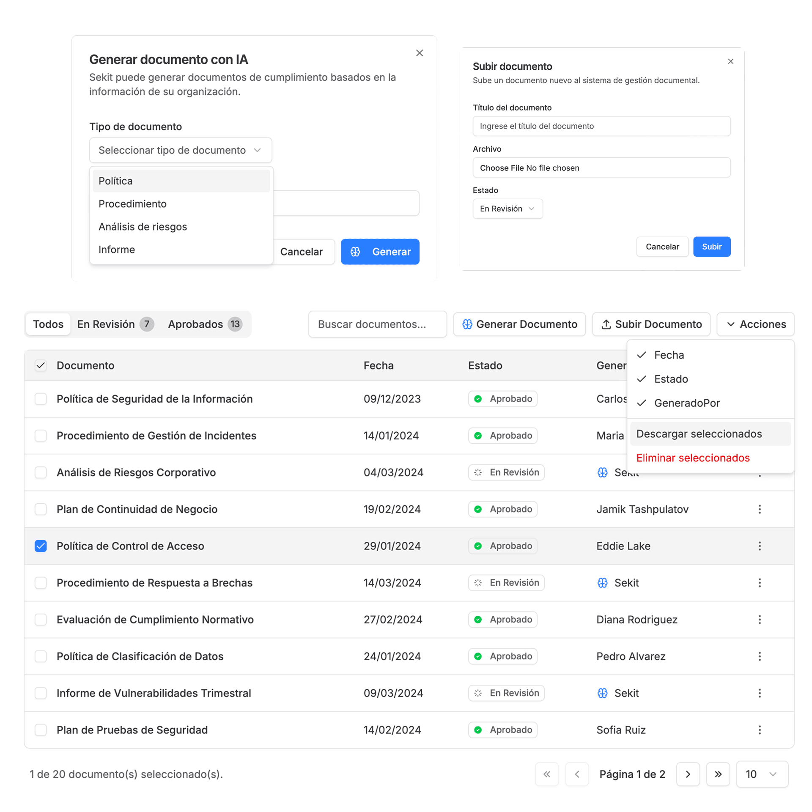Check Plan de Continuidad de Negocio row
The height and width of the screenshot is (812, 812).
pos(41,509)
